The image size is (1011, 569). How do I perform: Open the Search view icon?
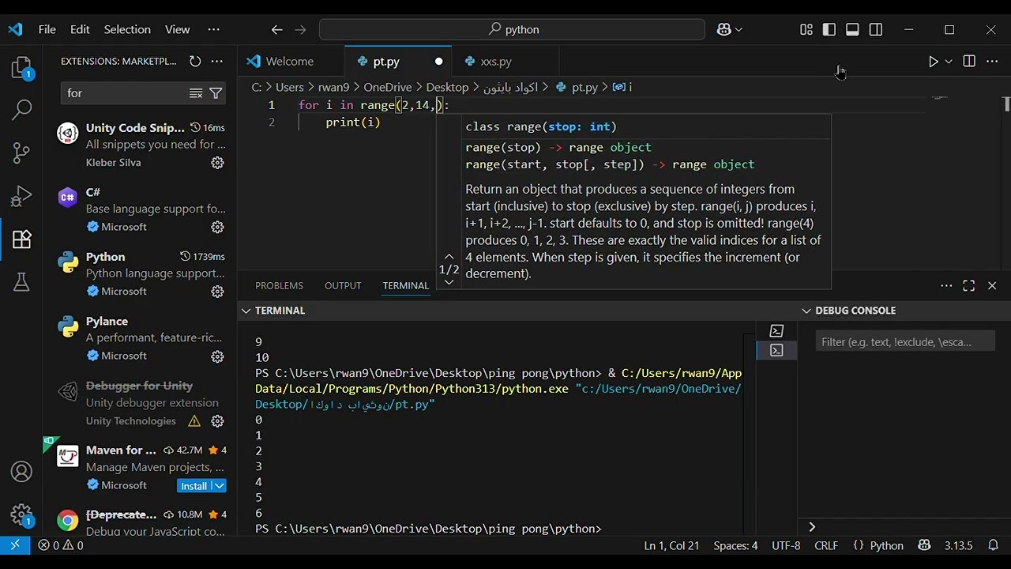tap(21, 110)
